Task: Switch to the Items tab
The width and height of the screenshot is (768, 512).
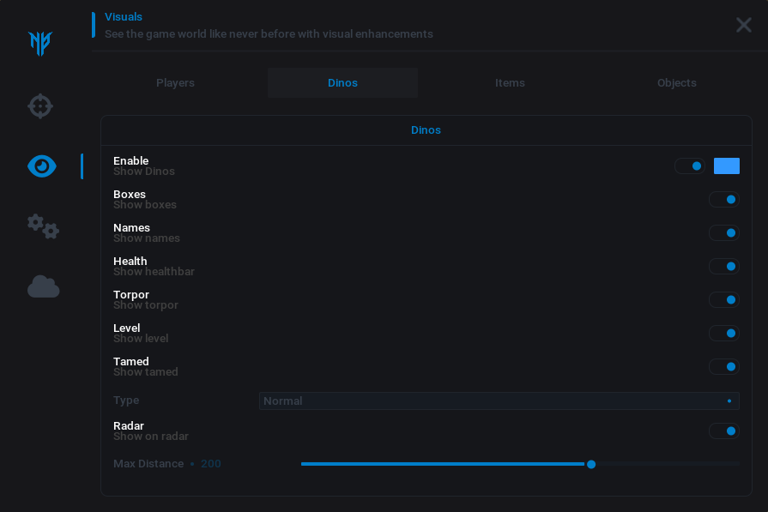Action: pos(510,83)
